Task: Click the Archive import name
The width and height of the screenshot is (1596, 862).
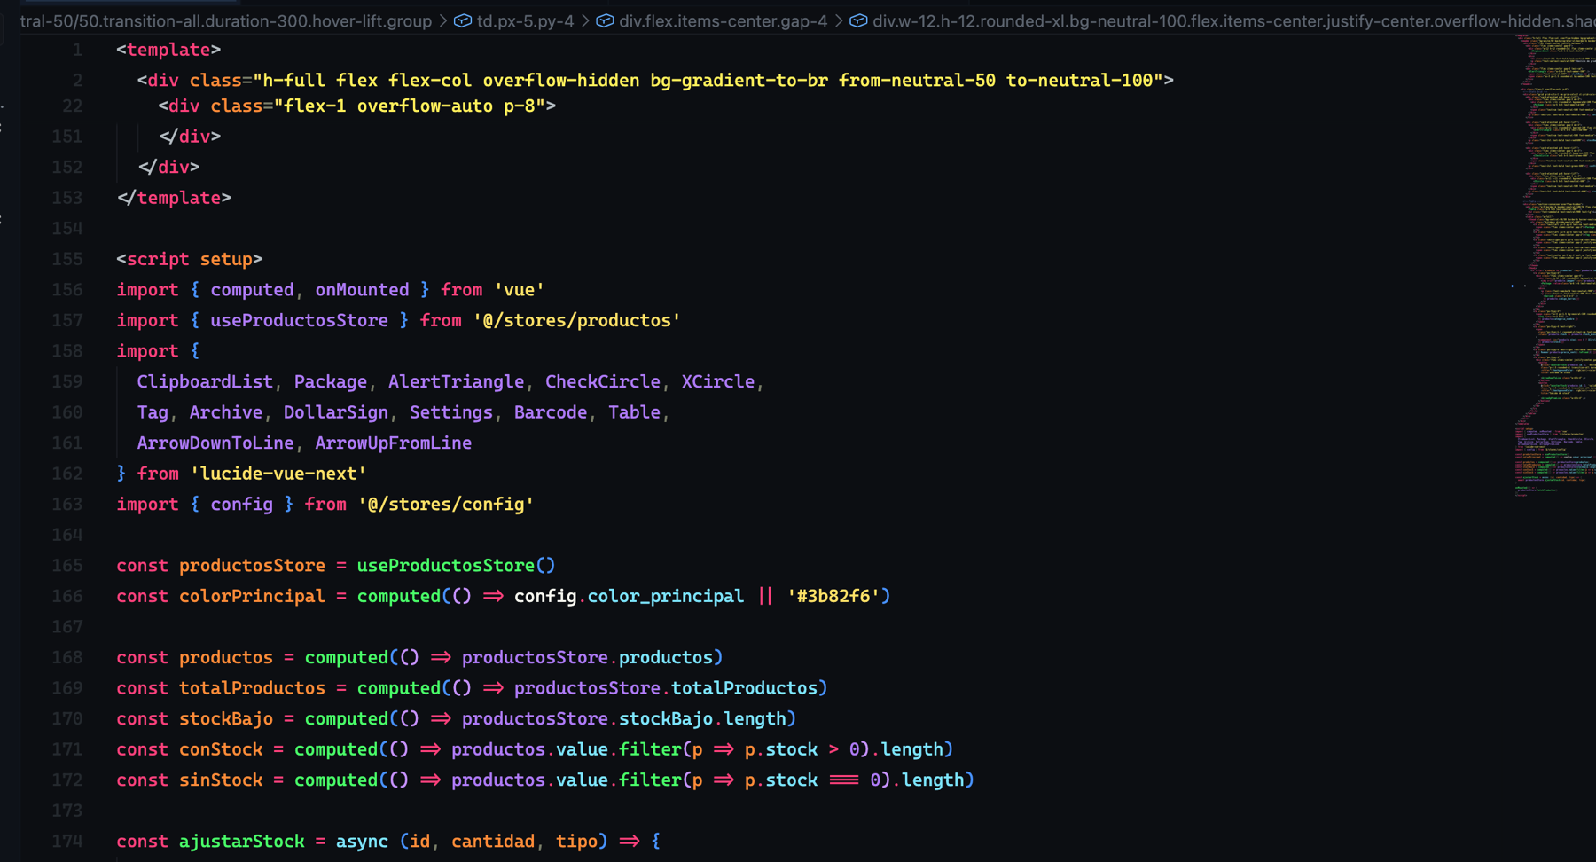Action: click(x=225, y=412)
